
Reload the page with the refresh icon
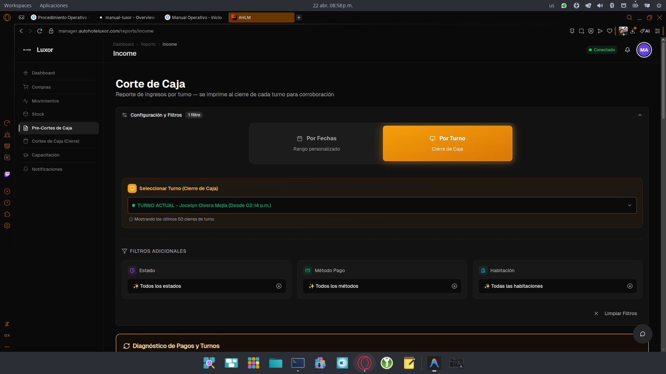point(40,31)
